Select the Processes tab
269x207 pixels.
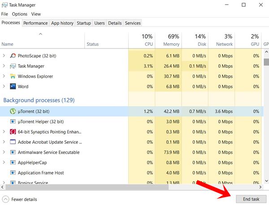(x=11, y=22)
